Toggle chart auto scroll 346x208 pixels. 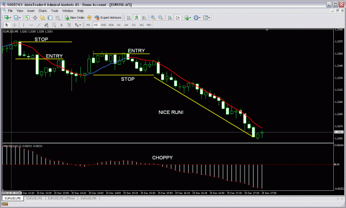point(170,18)
